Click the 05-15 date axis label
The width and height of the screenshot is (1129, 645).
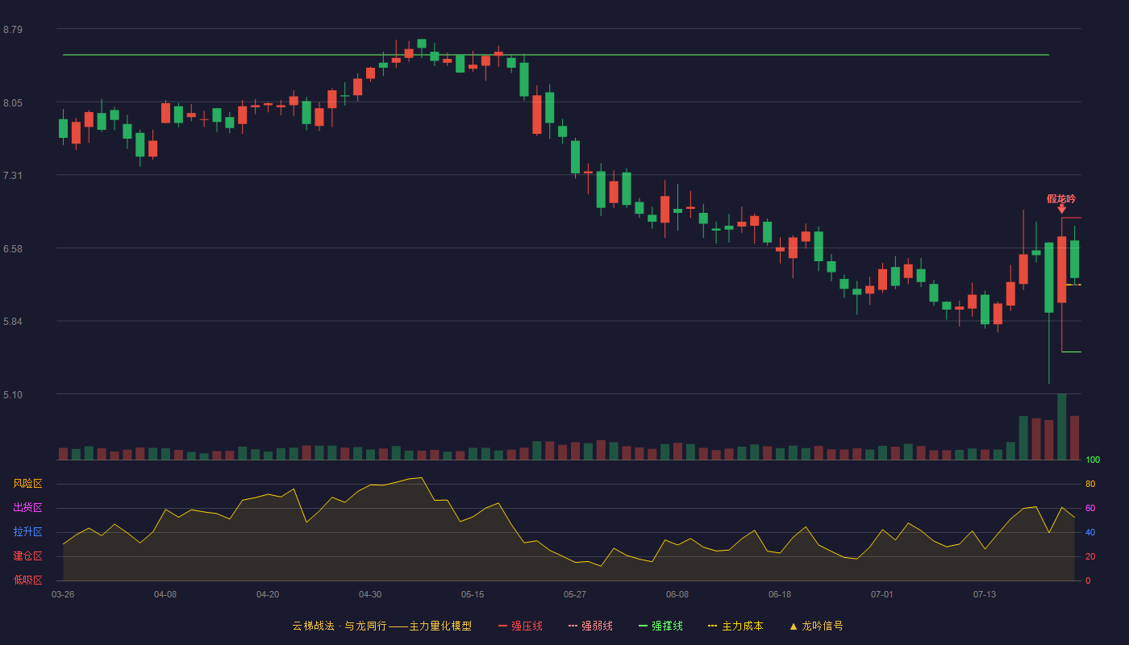tap(473, 594)
